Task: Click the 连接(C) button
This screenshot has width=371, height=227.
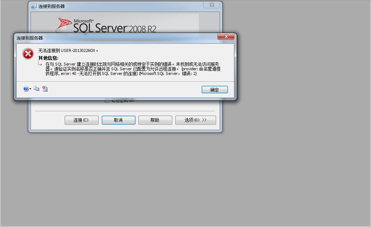Action: 81,120
